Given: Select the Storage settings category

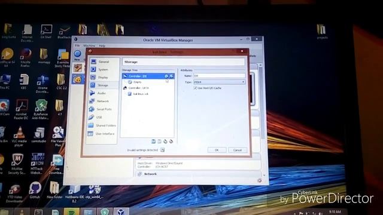Looking at the screenshot, I should point(104,85).
